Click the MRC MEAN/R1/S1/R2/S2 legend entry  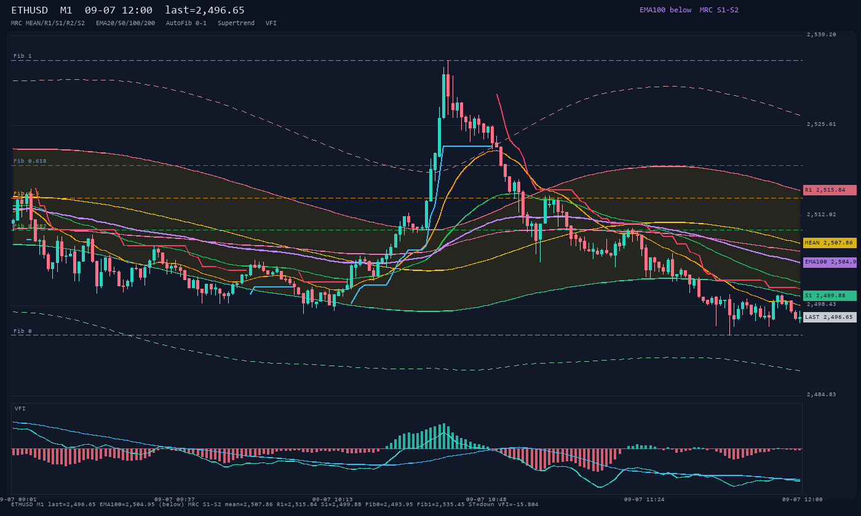48,23
